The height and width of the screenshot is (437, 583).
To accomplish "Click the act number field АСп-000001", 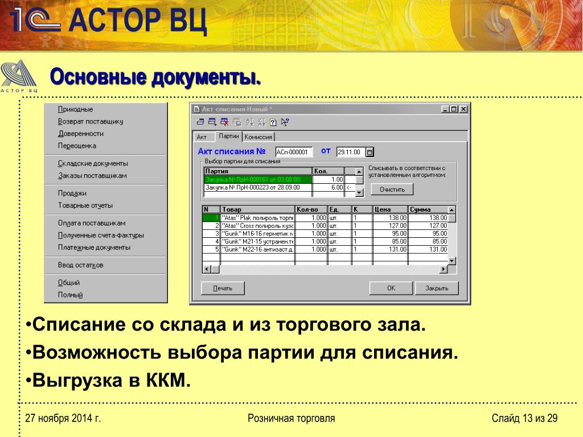I will point(294,152).
